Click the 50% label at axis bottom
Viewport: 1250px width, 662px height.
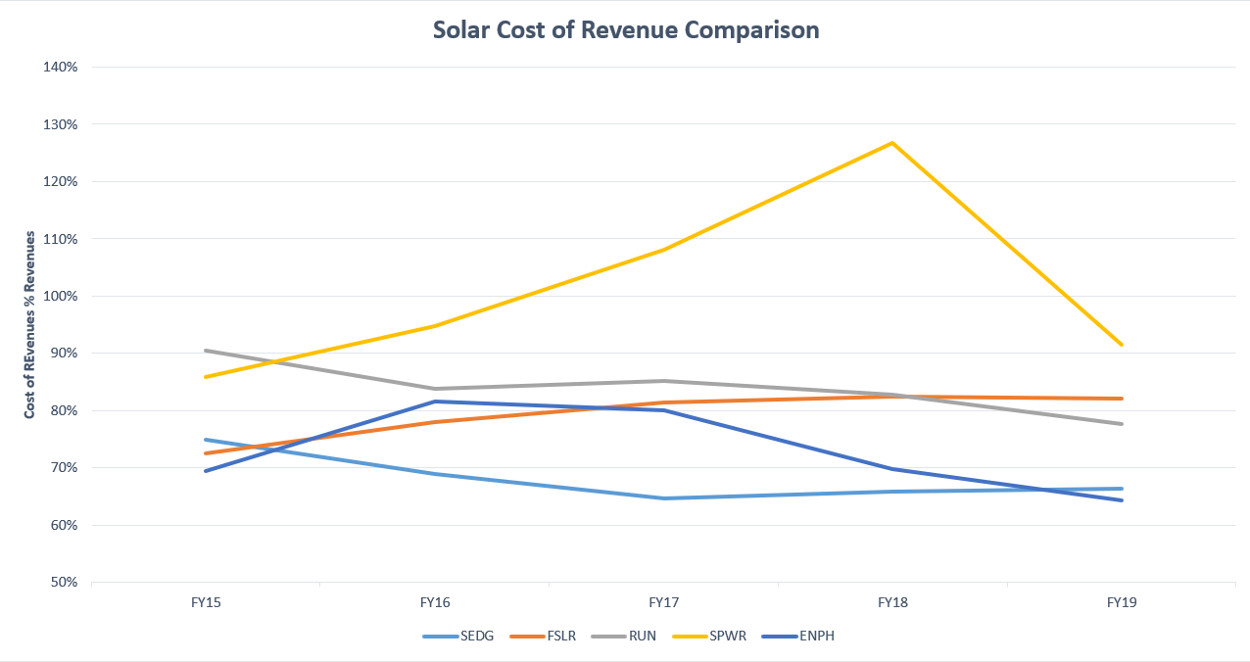point(63,582)
